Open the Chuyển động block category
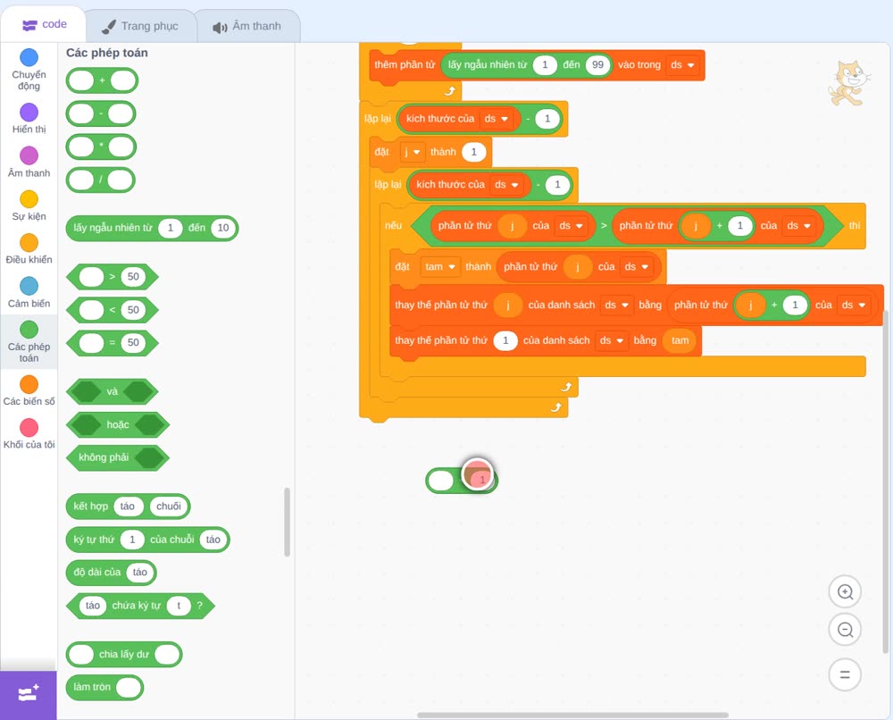Screen dimensions: 893x720 tap(29, 70)
